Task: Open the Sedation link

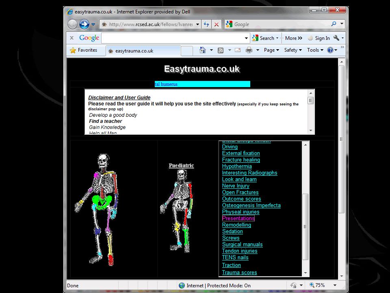Action: 232,231
